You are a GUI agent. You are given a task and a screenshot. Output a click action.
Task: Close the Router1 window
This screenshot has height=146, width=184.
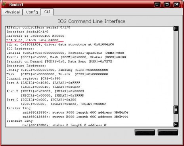(x=176, y=5)
